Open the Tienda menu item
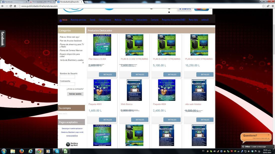 92,20
